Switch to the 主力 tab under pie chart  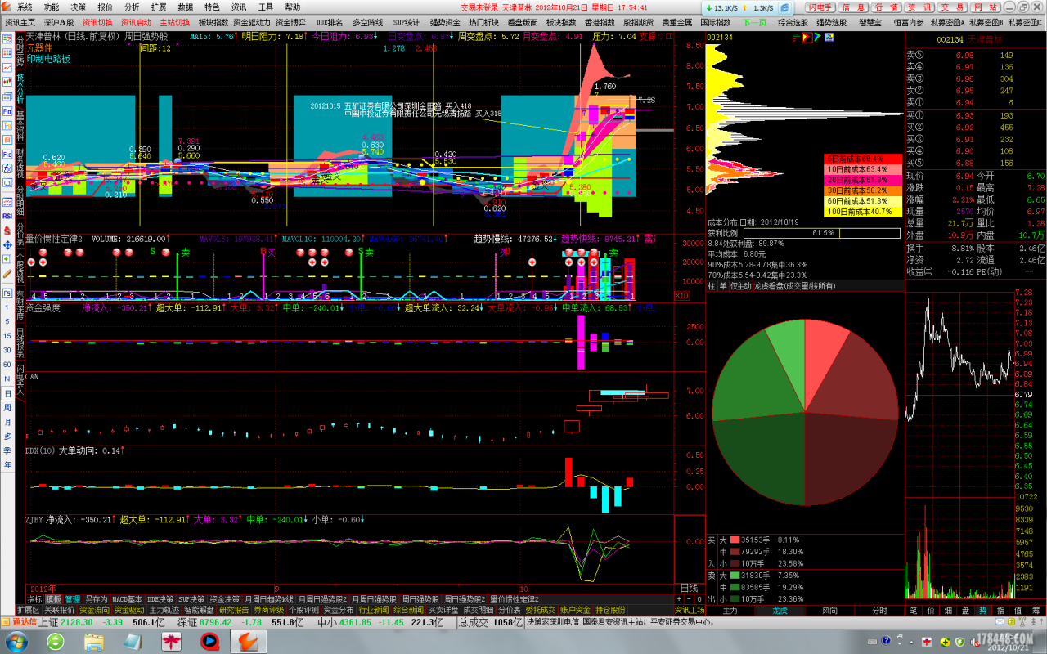(x=730, y=610)
